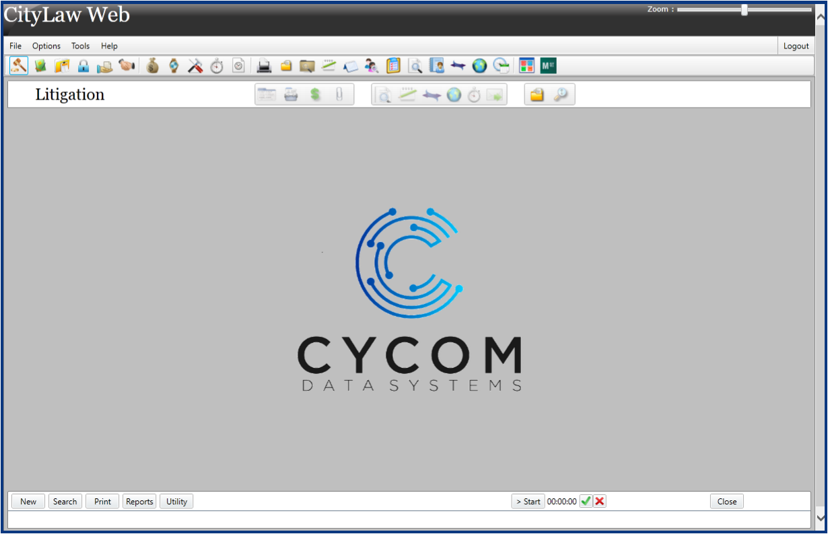Start the timer with the Start control
828x534 pixels.
click(x=528, y=501)
